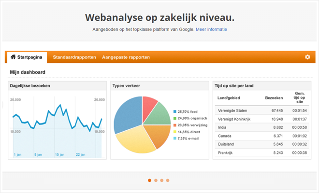The width and height of the screenshot is (319, 193).
Task: Open the settings gear icon
Action: [307, 57]
